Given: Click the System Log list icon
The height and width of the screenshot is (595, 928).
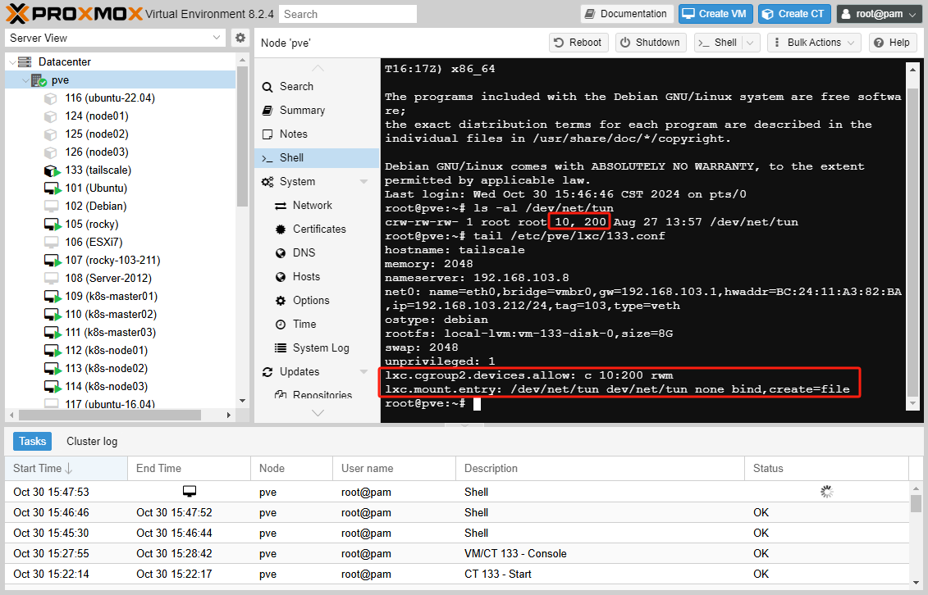Looking at the screenshot, I should click(281, 348).
